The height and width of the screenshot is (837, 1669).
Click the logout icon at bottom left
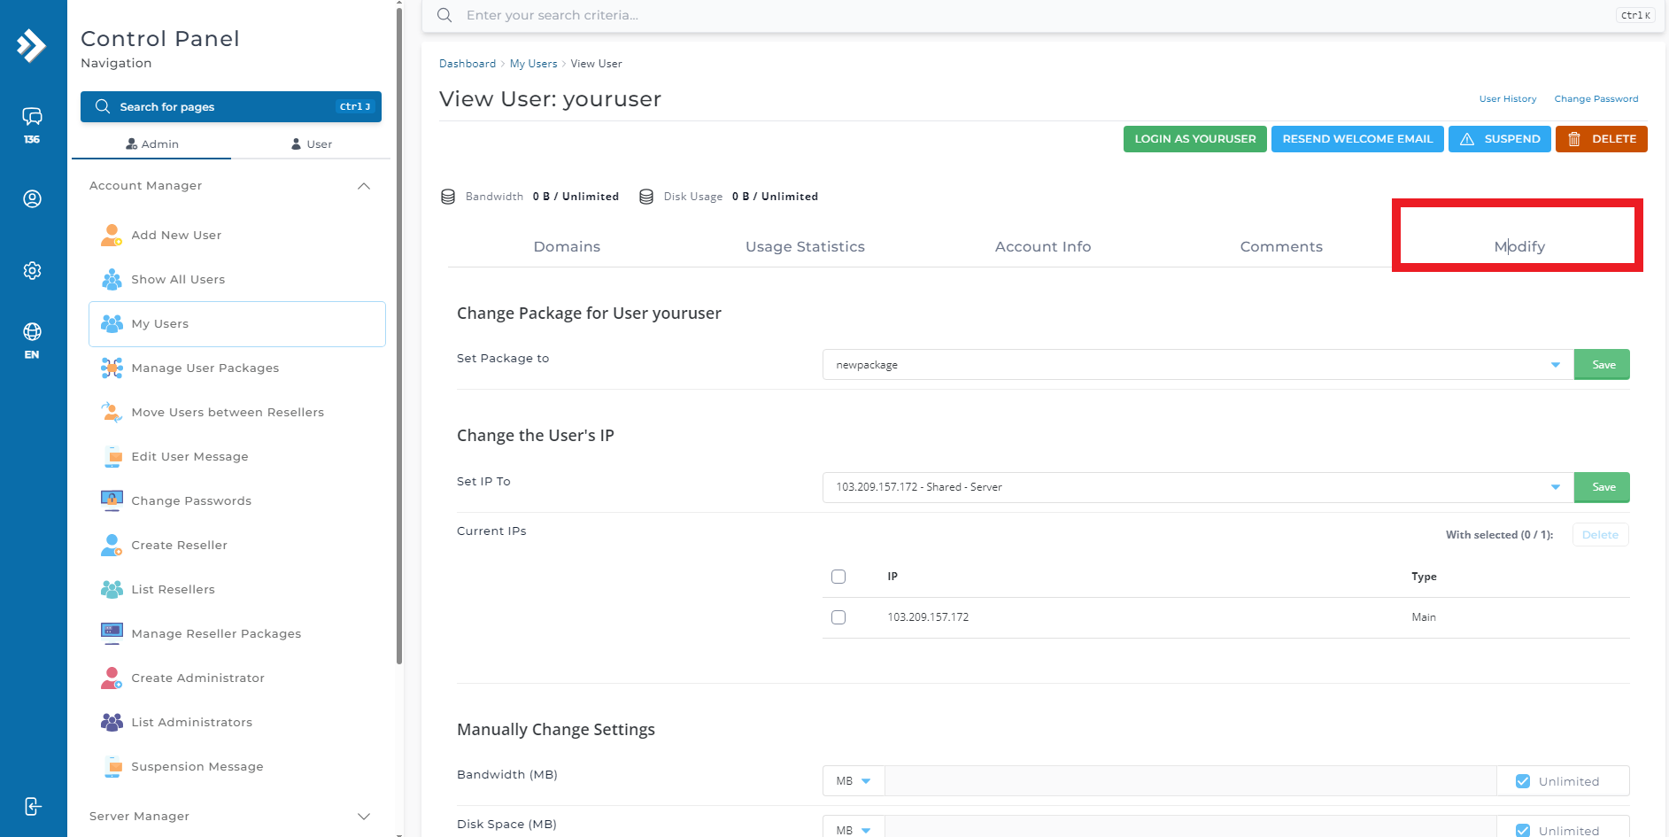pyautogui.click(x=32, y=806)
